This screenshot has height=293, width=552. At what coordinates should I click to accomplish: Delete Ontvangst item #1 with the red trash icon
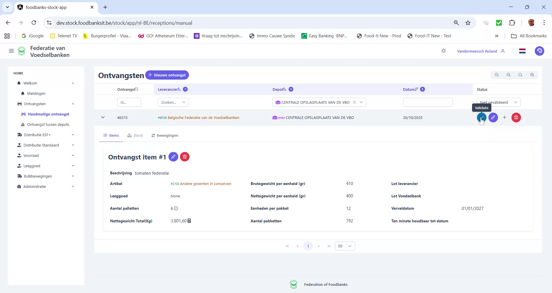point(185,157)
